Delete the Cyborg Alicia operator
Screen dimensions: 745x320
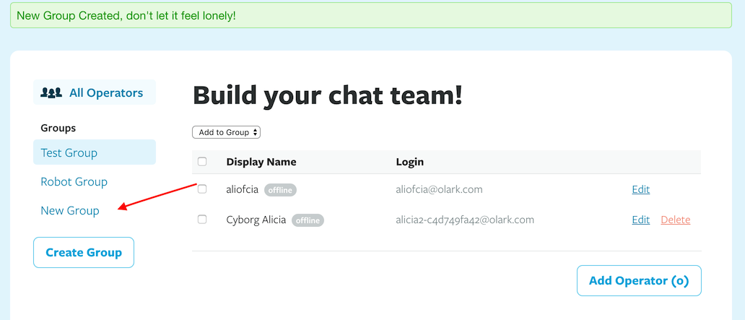click(x=675, y=220)
